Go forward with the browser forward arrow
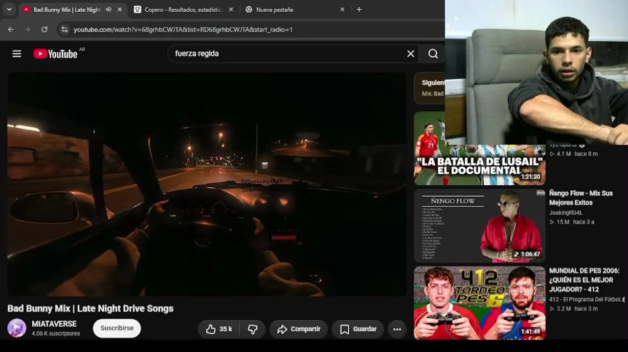 coord(27,29)
